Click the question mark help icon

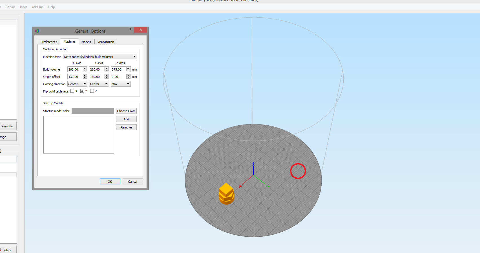130,30
